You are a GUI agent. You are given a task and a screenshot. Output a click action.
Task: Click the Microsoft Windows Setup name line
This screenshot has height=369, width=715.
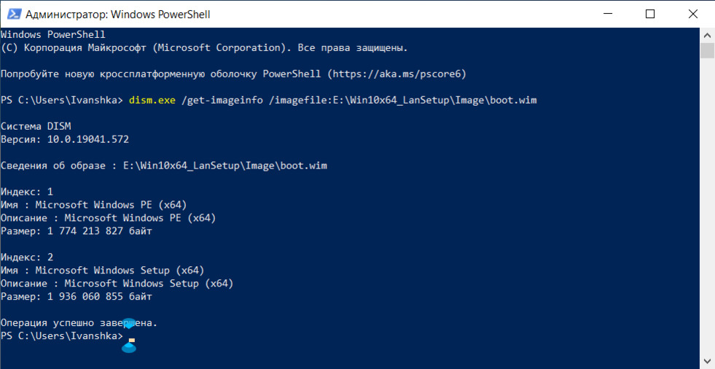102,270
